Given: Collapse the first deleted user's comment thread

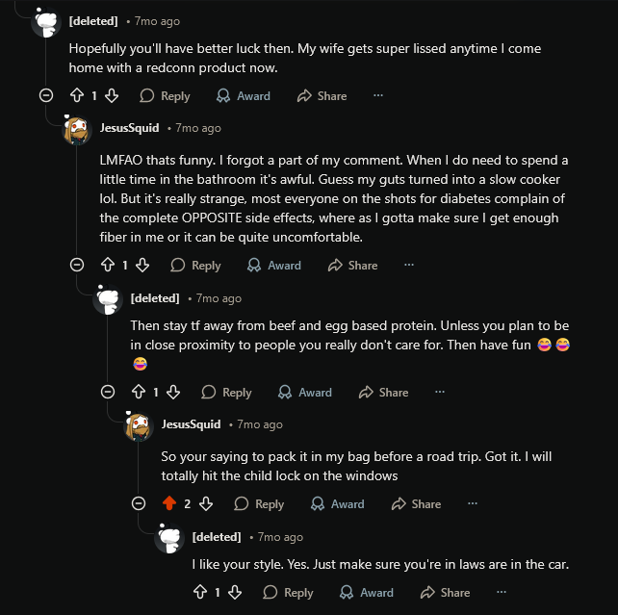Looking at the screenshot, I should coord(46,95).
